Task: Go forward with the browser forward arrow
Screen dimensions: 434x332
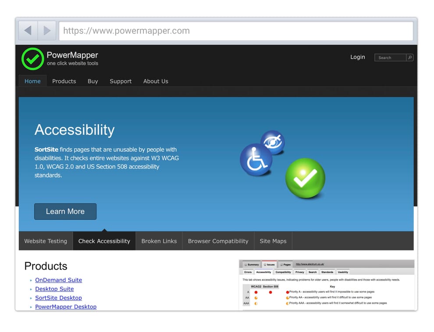Action: click(x=47, y=30)
